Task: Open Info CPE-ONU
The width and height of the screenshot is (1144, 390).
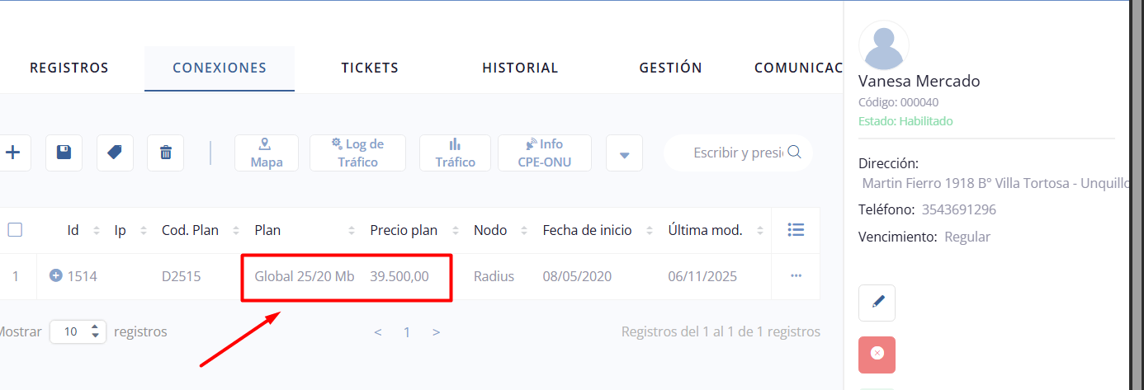Action: [544, 153]
